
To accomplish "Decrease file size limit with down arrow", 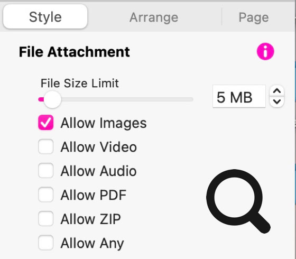I will [x=277, y=102].
